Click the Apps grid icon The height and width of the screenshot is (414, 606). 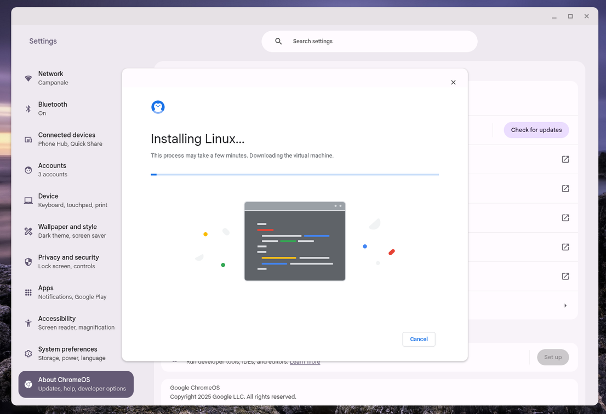(x=28, y=292)
